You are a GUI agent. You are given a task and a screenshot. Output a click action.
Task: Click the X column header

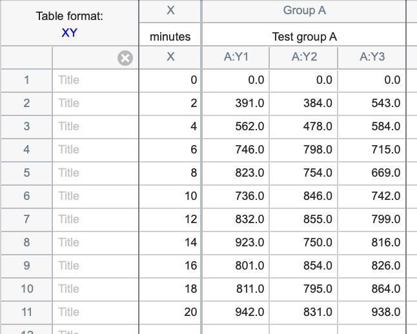tap(170, 10)
